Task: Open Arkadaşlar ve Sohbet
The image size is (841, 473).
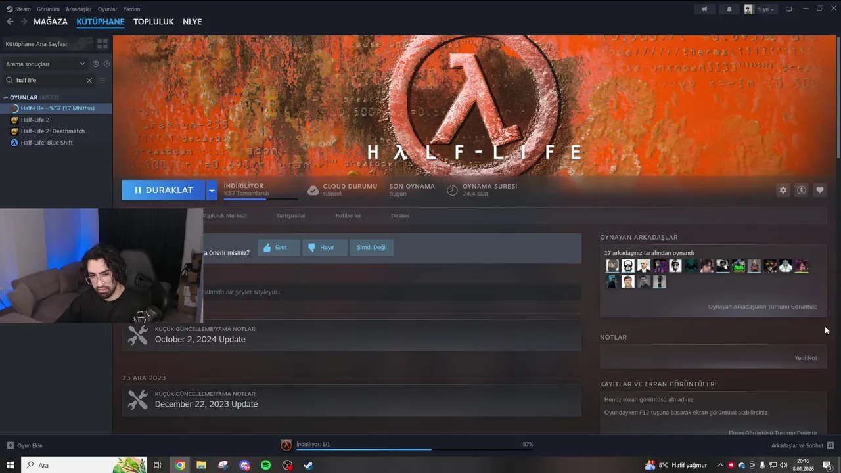Action: click(x=802, y=445)
